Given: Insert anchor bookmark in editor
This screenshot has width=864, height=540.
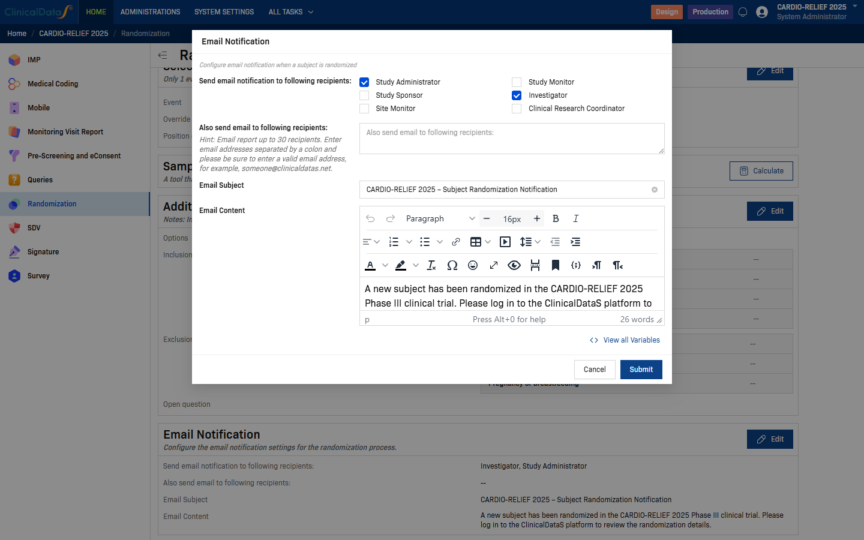Looking at the screenshot, I should click(556, 265).
